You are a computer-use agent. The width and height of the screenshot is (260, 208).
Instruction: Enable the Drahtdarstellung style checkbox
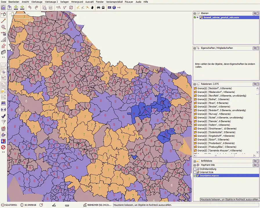195,169
